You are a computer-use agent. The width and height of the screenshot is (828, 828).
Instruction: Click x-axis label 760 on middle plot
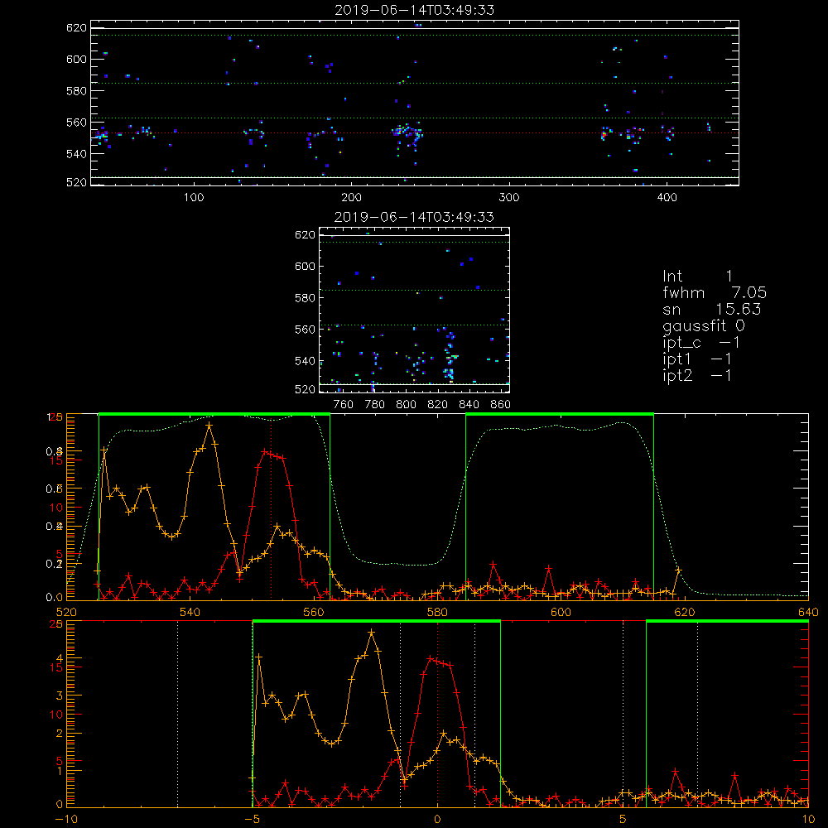tap(344, 405)
